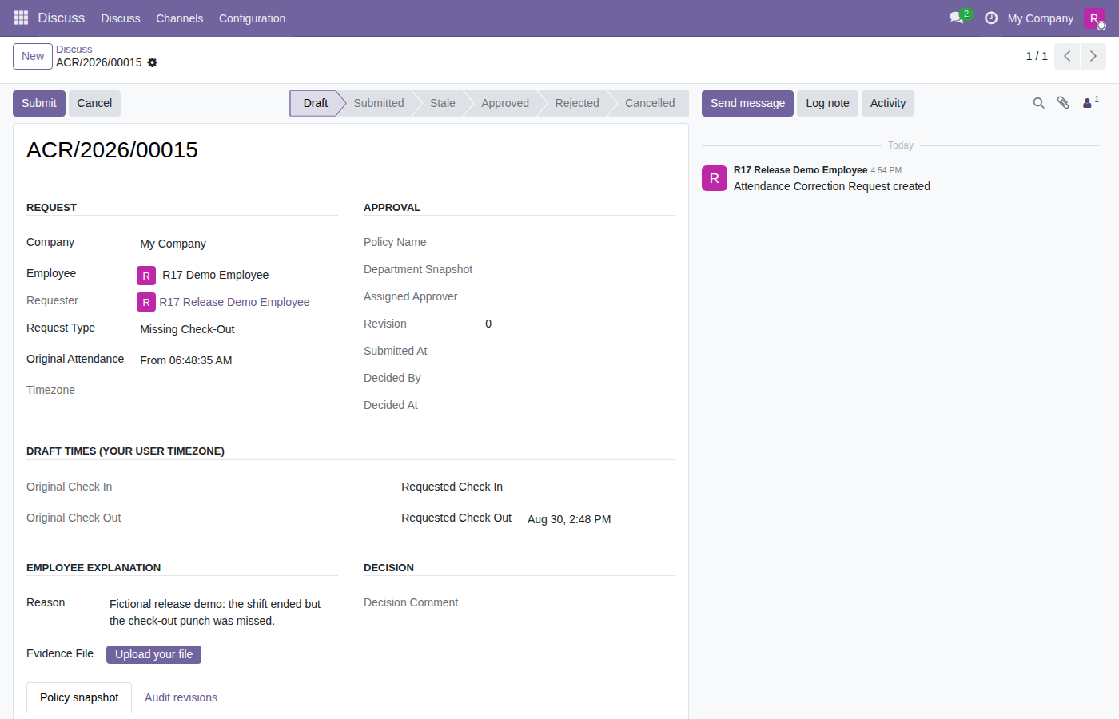
Task: Click the Cancel button
Action: 94,103
